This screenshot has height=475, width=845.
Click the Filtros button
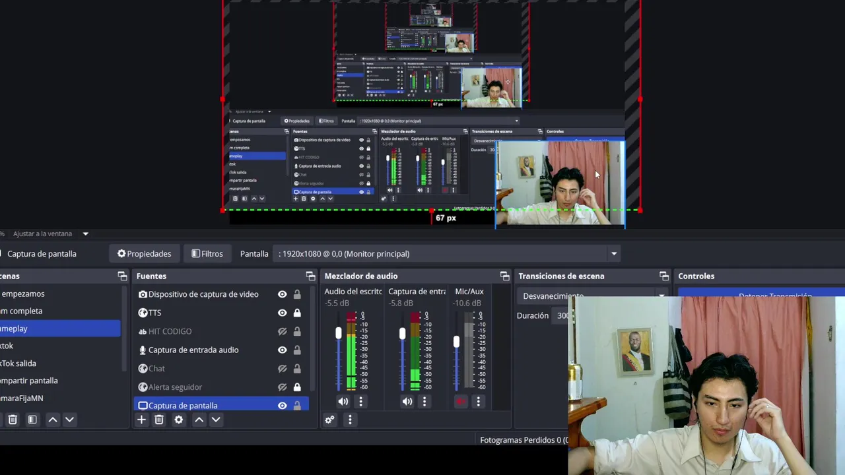[207, 253]
